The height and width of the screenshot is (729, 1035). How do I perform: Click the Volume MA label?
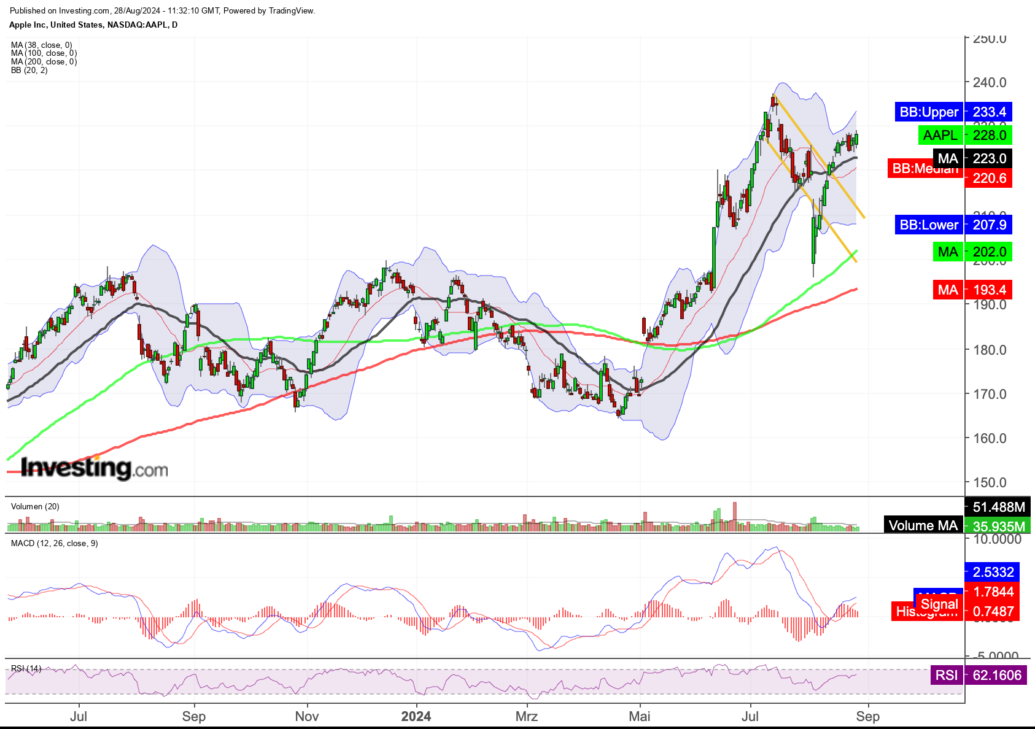coord(923,525)
